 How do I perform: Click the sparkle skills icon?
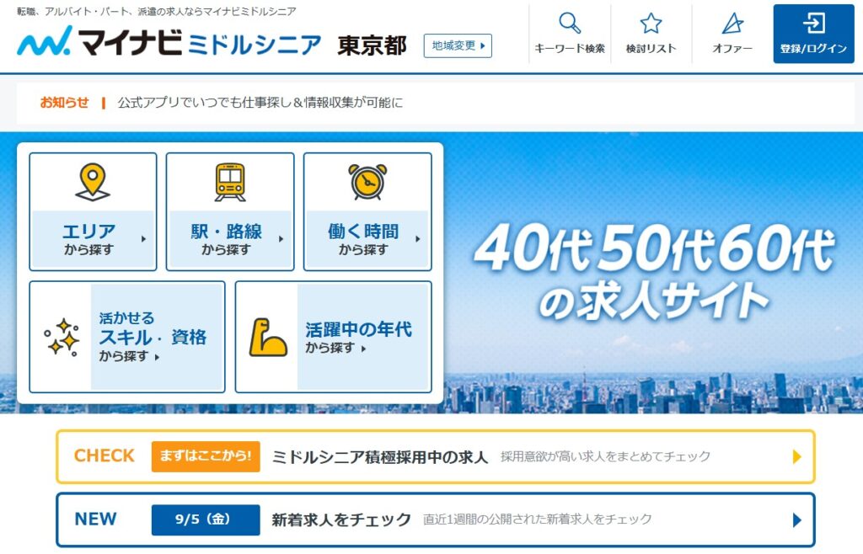pyautogui.click(x=62, y=337)
